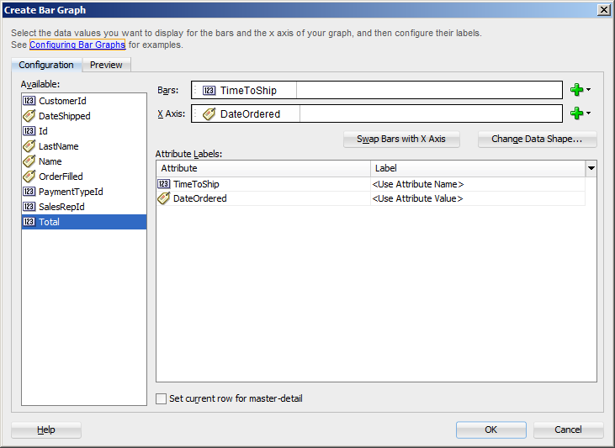615x448 pixels.
Task: Open the Attribute Labels table column menu arrow
Action: pyautogui.click(x=591, y=168)
